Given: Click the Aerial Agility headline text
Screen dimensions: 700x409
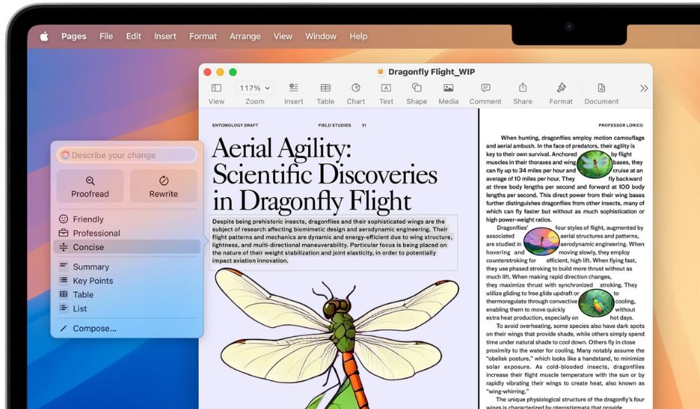Looking at the screenshot, I should tap(325, 174).
